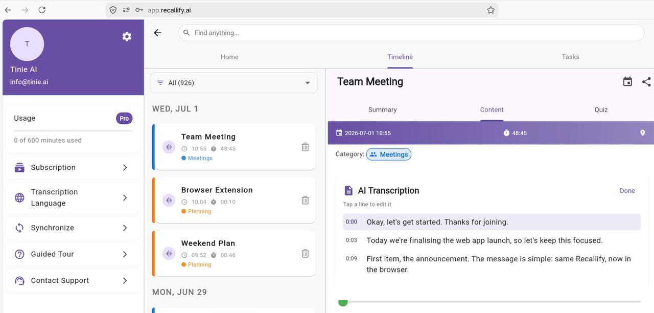
Task: Click waveform icon on Browser Extension card
Action: click(169, 200)
